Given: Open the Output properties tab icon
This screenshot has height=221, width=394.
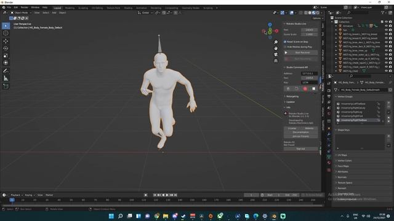Looking at the screenshot, I should 329,96.
